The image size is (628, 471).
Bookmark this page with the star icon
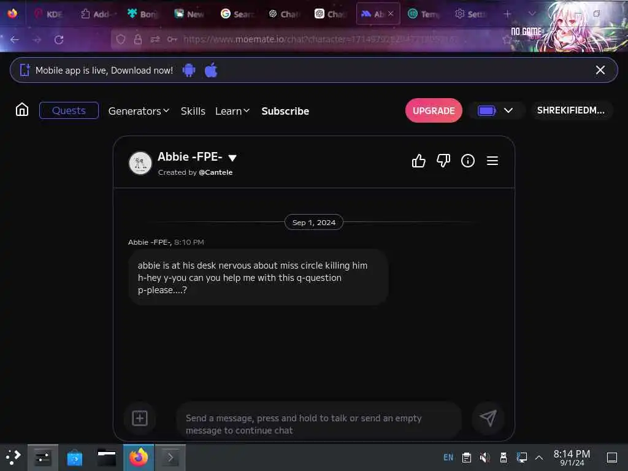507,39
